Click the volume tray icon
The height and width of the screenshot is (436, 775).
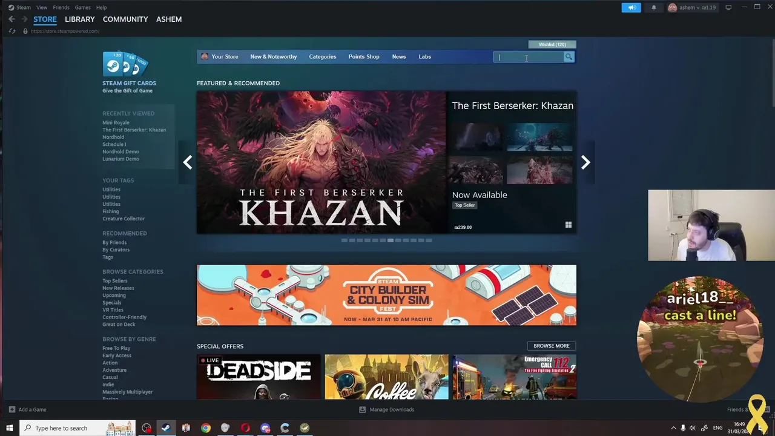(693, 428)
